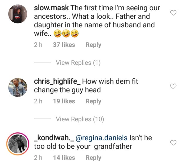Open chris_highlife_ profile avatar
This screenshot has width=188, height=168.
coord(18,87)
